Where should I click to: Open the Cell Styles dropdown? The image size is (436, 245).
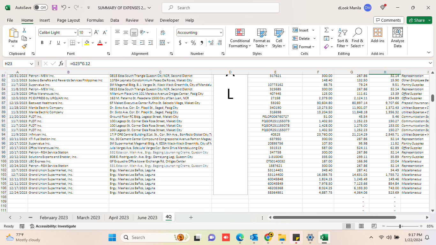pyautogui.click(x=279, y=38)
